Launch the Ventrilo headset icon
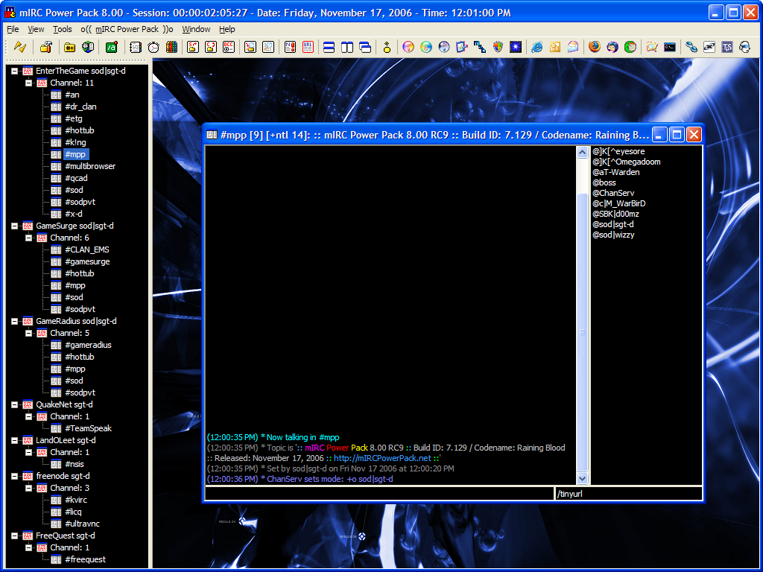The image size is (763, 572). click(745, 47)
